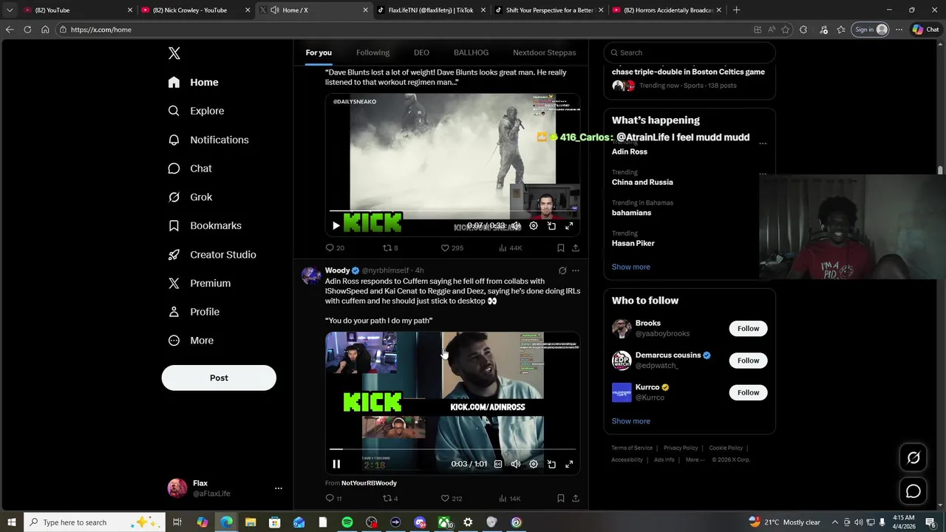Open Bookmarks in the sidebar
Viewport: 946px width, 532px height.
pyautogui.click(x=205, y=225)
